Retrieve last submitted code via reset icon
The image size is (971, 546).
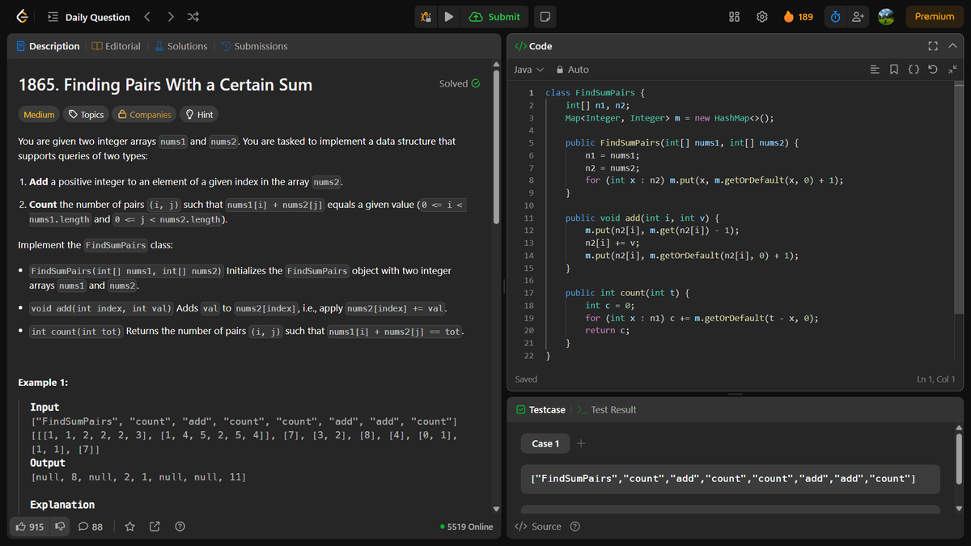(932, 70)
